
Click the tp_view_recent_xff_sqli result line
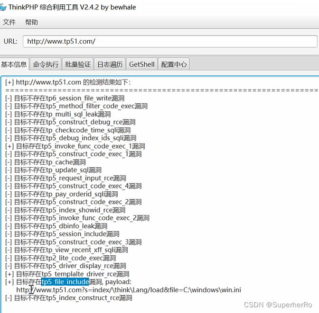point(66,250)
